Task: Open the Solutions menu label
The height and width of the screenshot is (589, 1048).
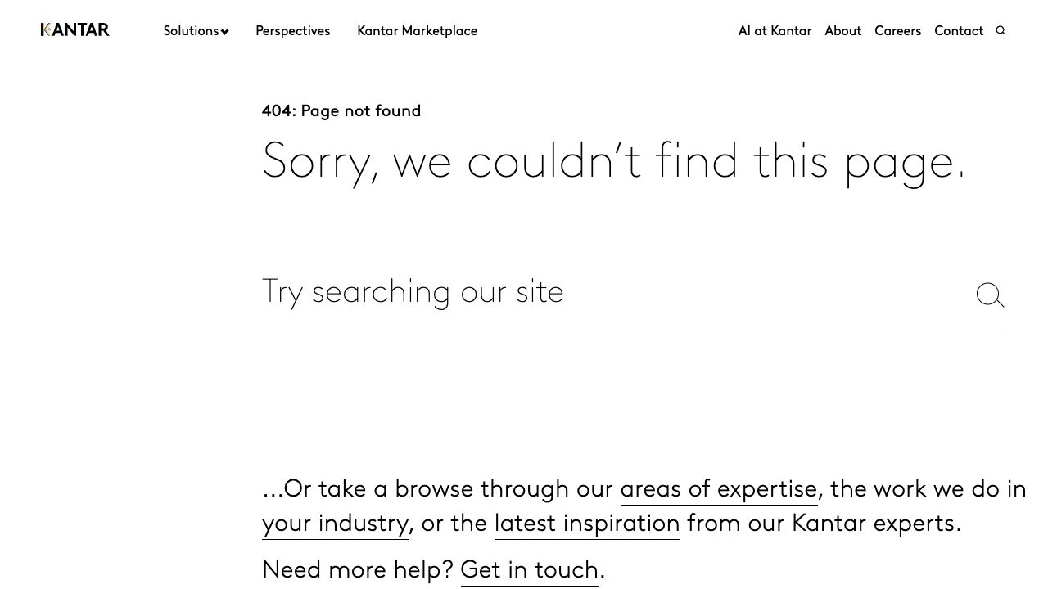Action: coord(191,30)
